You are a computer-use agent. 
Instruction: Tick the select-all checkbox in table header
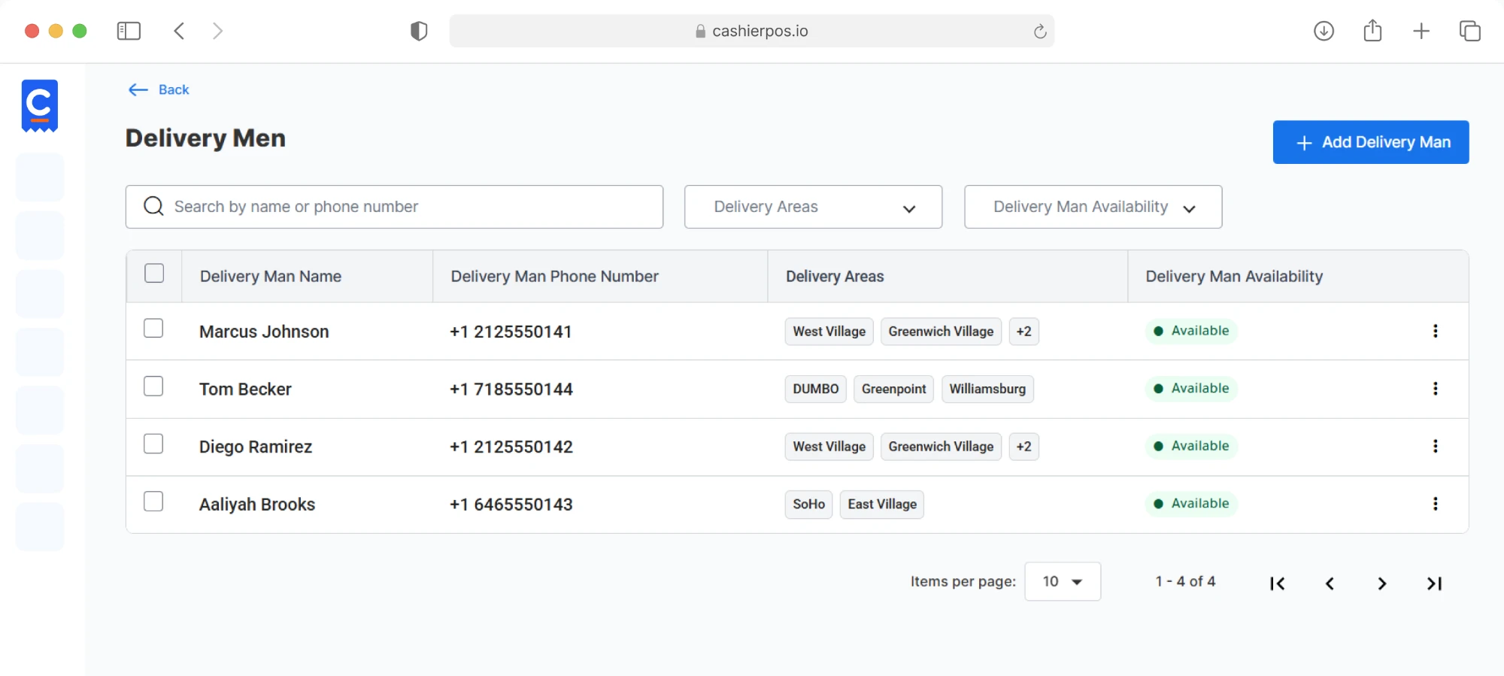point(154,273)
